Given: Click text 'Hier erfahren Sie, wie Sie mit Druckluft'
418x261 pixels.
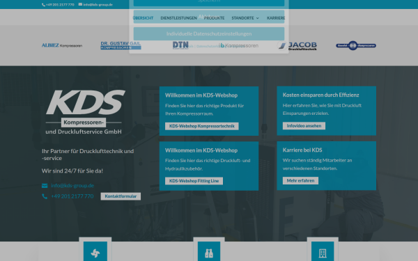Looking at the screenshot, I should pos(322,106).
